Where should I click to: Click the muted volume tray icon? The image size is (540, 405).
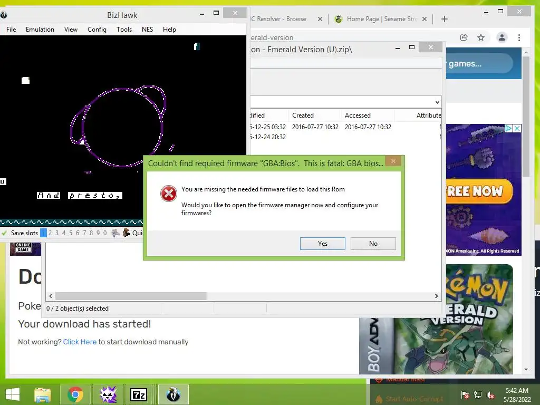pyautogui.click(x=490, y=395)
